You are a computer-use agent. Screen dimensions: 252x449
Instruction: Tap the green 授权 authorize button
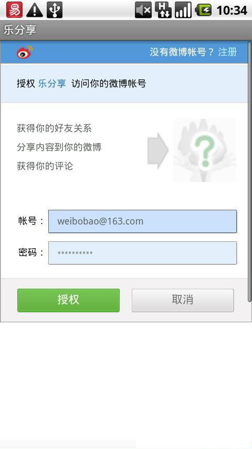68,300
